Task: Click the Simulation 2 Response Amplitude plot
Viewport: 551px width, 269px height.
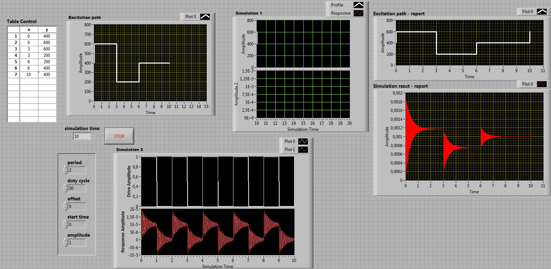Action: 218,232
